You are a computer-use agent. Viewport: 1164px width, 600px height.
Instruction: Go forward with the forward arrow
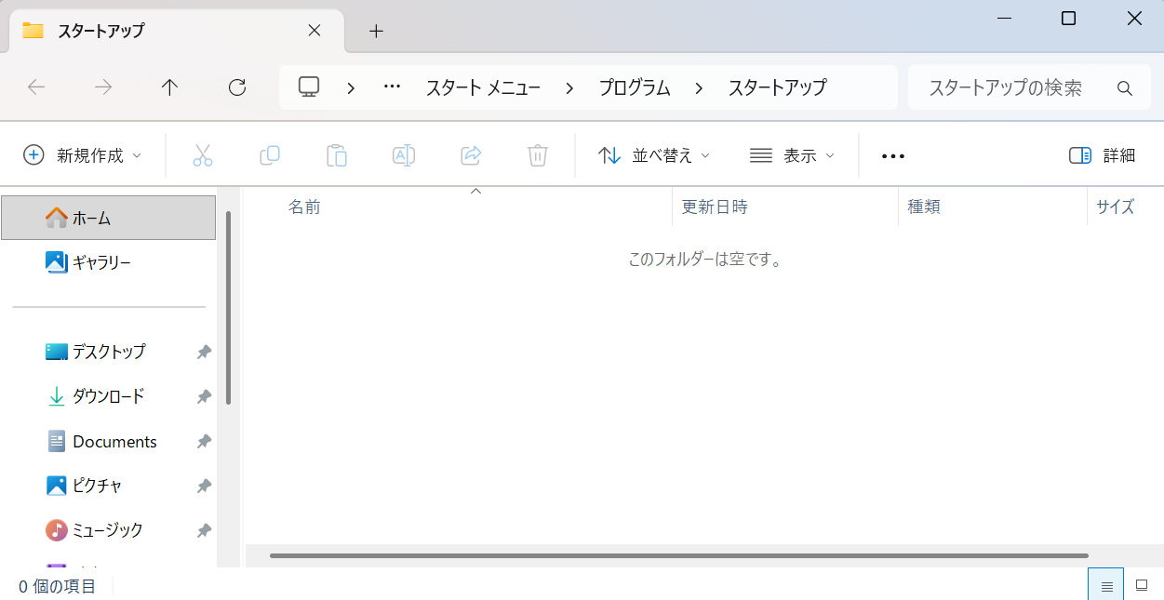(103, 87)
